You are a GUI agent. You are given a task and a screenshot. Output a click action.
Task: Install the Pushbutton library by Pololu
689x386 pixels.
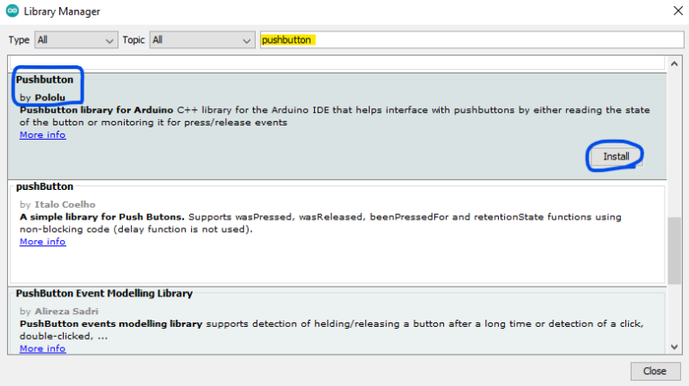click(x=615, y=156)
